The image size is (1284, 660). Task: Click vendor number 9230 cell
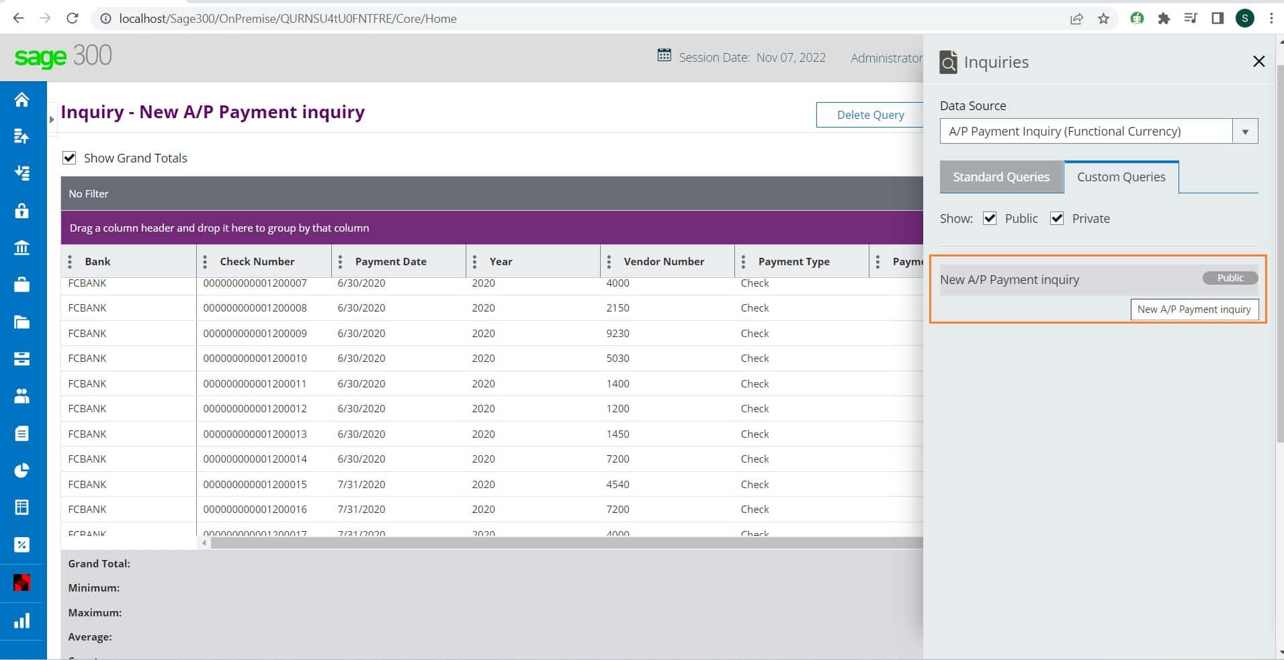point(617,333)
